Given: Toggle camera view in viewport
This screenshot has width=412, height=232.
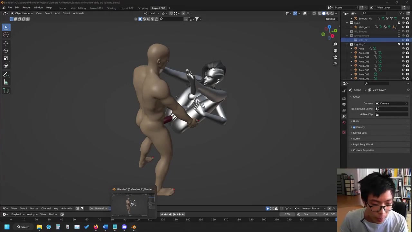Looking at the screenshot, I should tap(335, 57).
